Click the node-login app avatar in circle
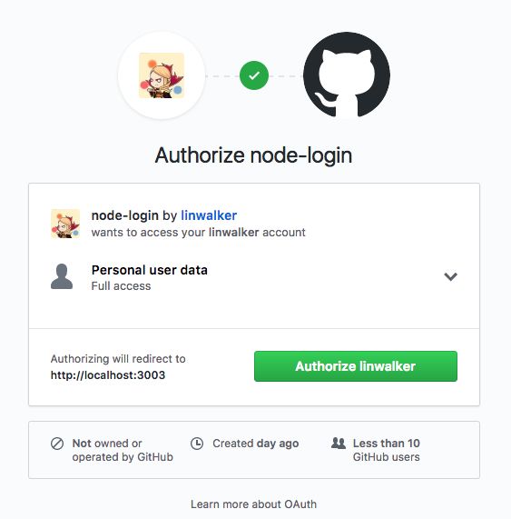Viewport: 511px width, 519px height. [x=162, y=75]
